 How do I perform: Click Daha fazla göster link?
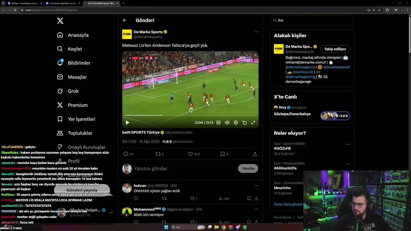pos(288,204)
